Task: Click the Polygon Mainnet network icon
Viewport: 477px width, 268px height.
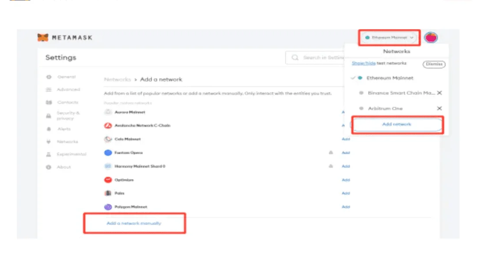Action: (108, 207)
